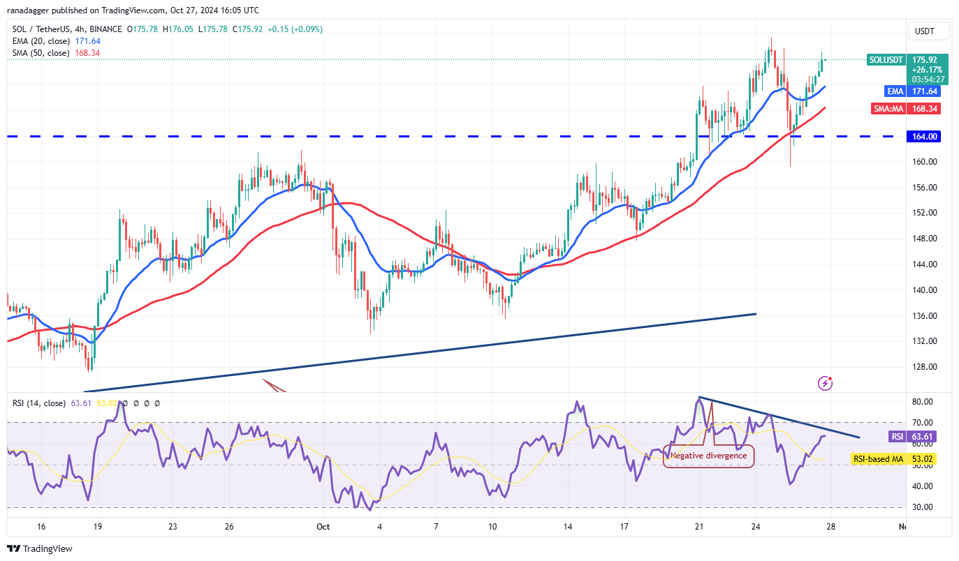This screenshot has height=561, width=959.
Task: Click the 4h interval in the symbol legend
Action: tap(79, 29)
